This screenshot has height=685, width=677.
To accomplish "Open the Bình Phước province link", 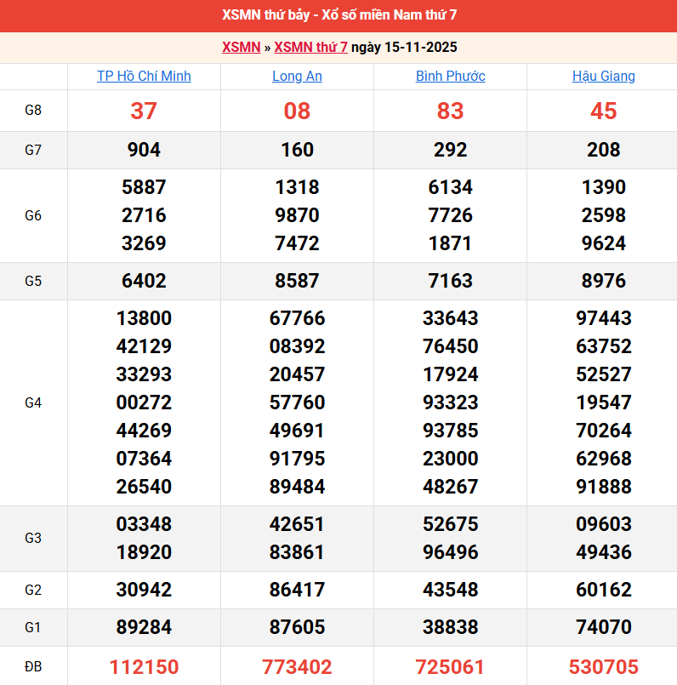I will (x=450, y=77).
